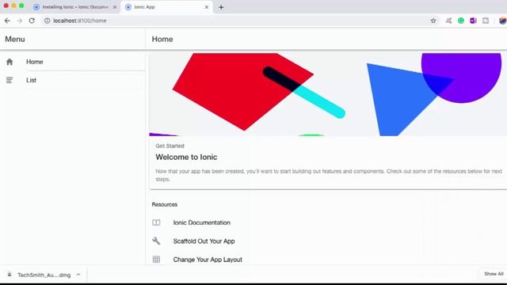
Task: Close the Ionic App tab
Action: (x=207, y=7)
